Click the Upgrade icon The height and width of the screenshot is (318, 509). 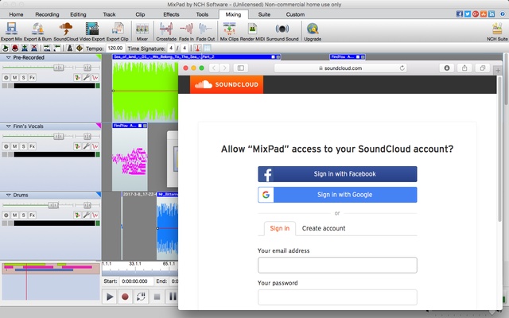point(313,31)
